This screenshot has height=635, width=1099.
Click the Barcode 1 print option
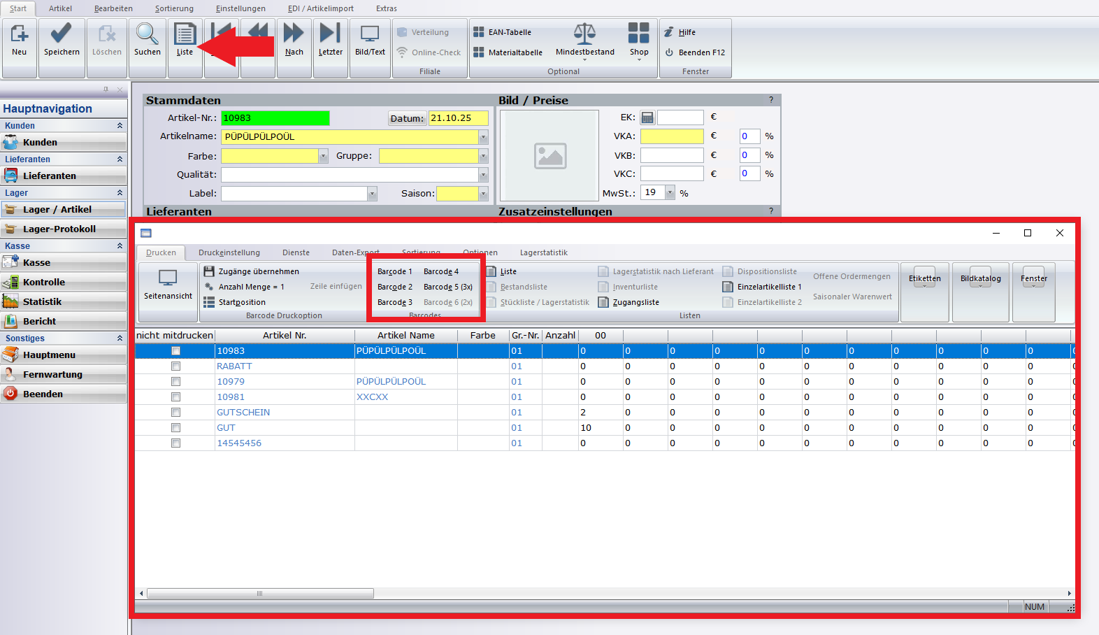point(394,271)
